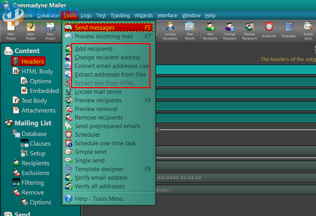Open the Wizards menu
The image size is (316, 216).
click(x=143, y=16)
